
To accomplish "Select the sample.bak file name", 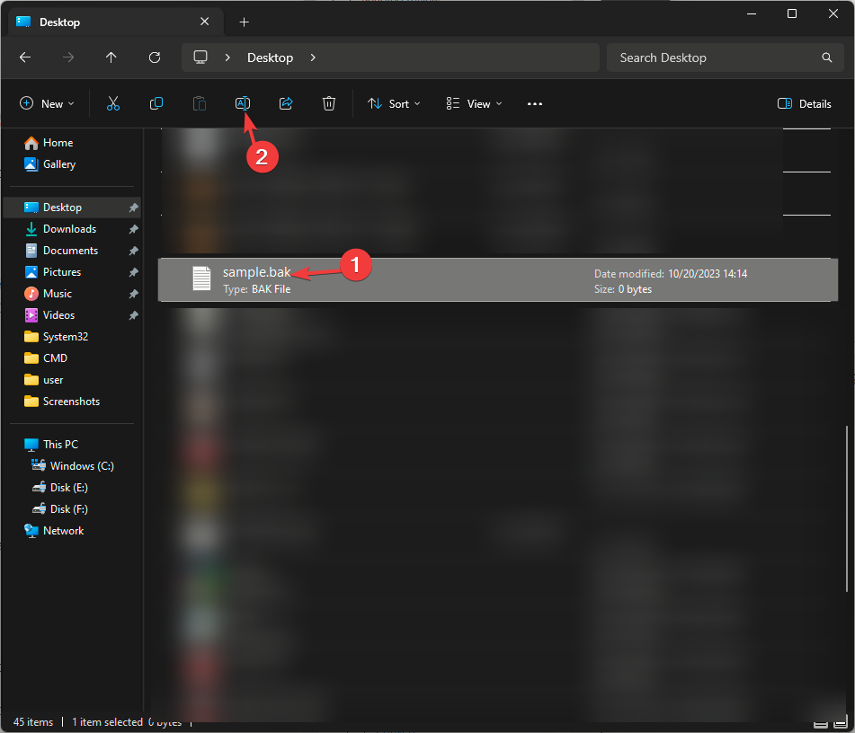I will (x=256, y=272).
